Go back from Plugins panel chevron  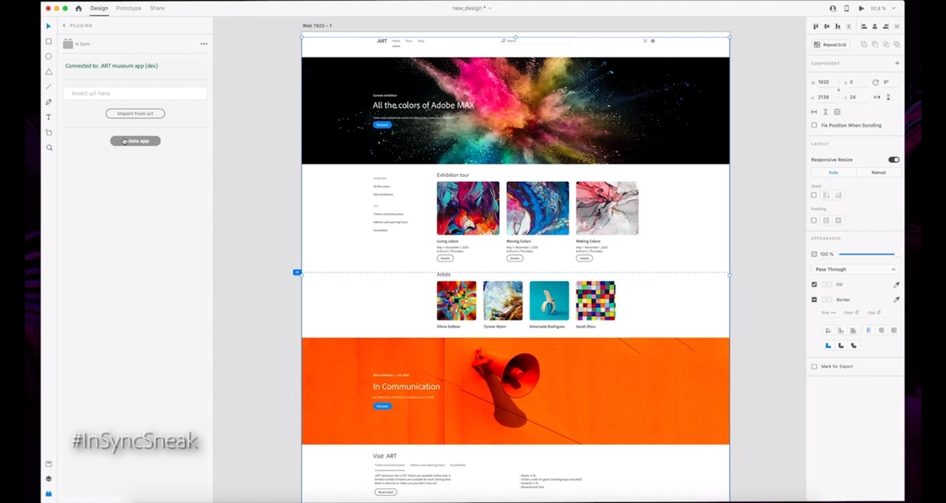click(65, 25)
